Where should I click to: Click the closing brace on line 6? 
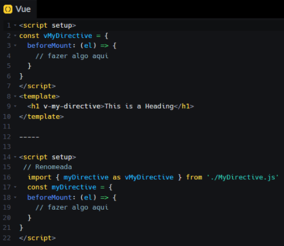[21, 76]
